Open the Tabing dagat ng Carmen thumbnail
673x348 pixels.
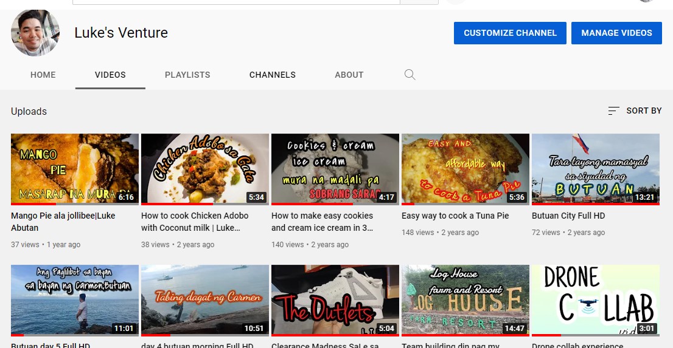point(204,301)
